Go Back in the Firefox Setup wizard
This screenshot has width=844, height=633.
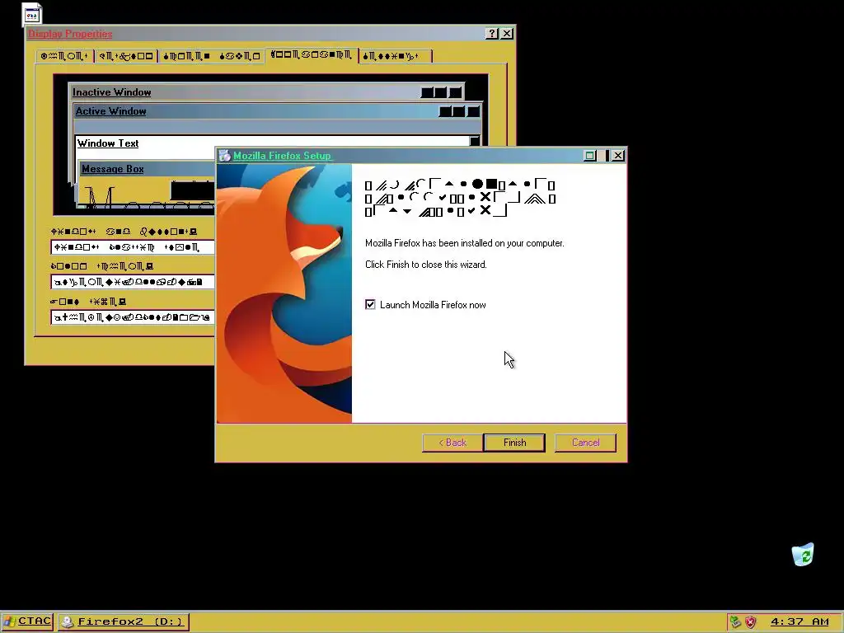click(452, 443)
